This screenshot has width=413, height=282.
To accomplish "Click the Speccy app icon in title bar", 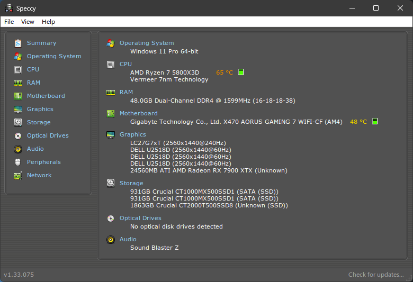I will click(x=8, y=8).
